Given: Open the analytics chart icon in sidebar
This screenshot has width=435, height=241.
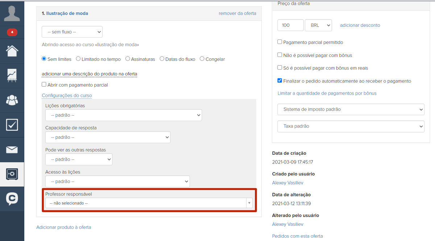Looking at the screenshot, I should click(12, 76).
